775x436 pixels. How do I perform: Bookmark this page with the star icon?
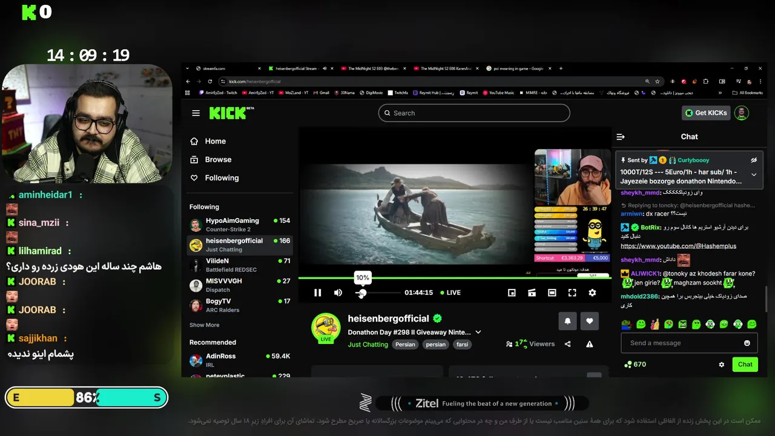point(657,81)
